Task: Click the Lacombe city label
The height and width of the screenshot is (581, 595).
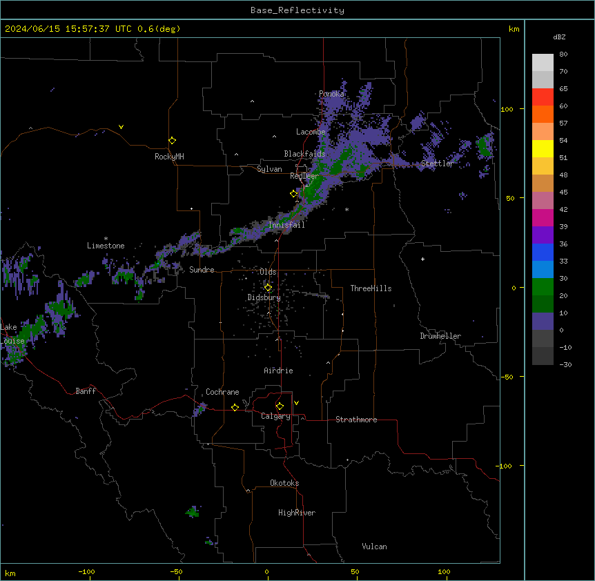Action: 311,132
